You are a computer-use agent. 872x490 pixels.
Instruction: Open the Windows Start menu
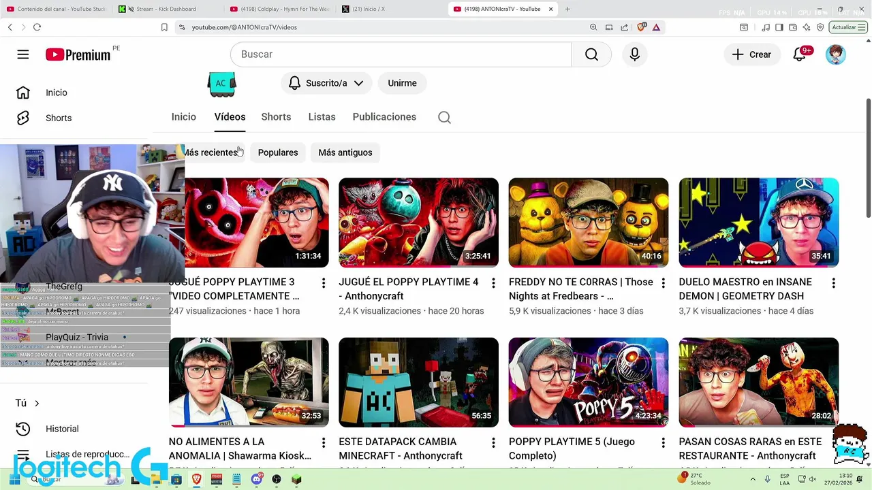[14, 479]
